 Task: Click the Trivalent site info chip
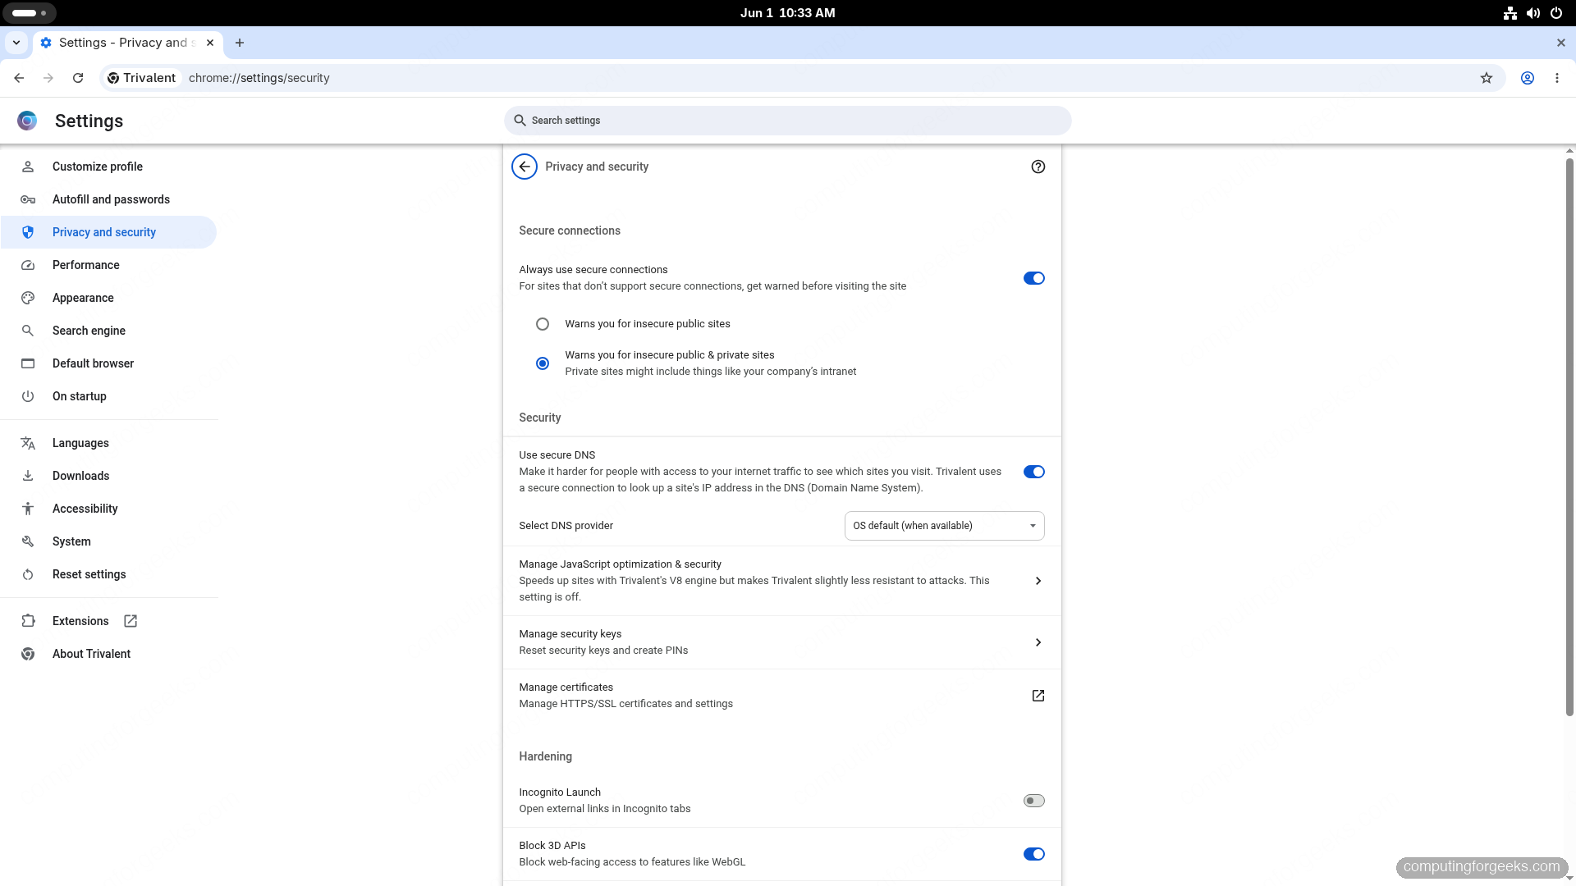click(142, 78)
